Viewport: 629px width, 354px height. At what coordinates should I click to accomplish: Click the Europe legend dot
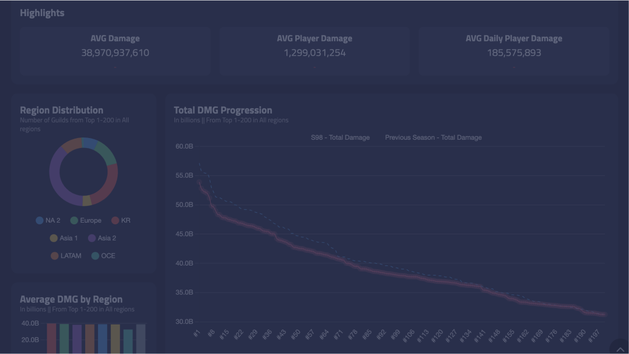click(75, 220)
